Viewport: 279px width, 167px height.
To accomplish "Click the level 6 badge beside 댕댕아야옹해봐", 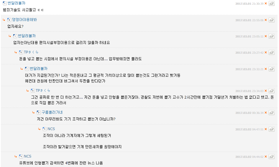I will click(9, 20).
